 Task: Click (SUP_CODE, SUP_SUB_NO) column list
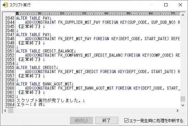pyautogui.click(x=151, y=22)
